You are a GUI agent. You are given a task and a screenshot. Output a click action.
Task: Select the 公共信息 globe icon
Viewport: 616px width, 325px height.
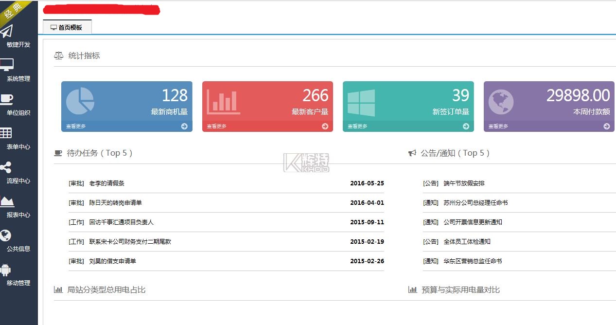pos(6,235)
